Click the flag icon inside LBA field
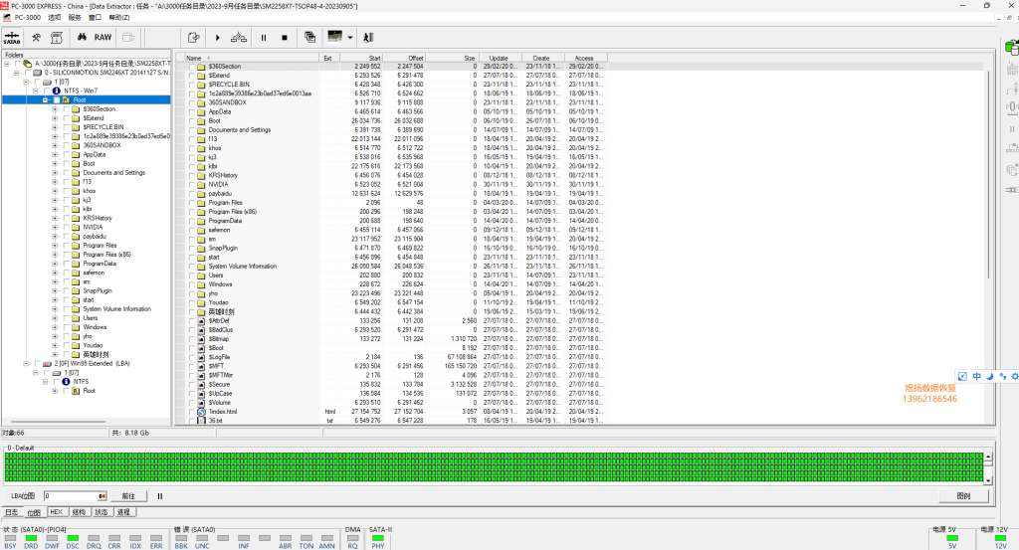This screenshot has width=1019, height=550. coord(102,496)
